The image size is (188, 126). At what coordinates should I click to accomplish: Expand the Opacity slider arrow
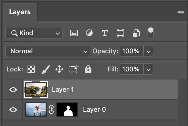148,51
